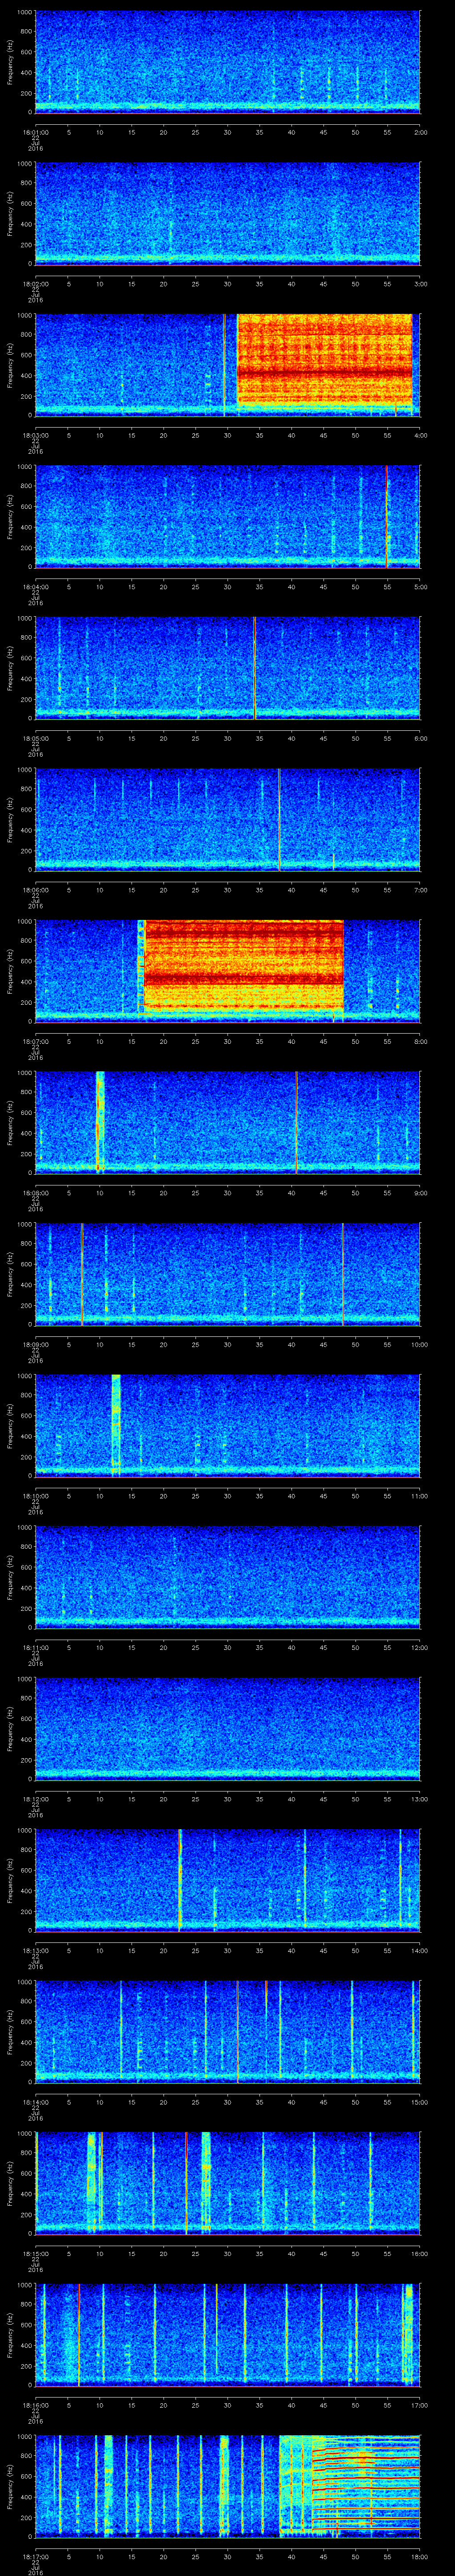Select the spectrogram panel starting at 18:14:00

(227, 2032)
